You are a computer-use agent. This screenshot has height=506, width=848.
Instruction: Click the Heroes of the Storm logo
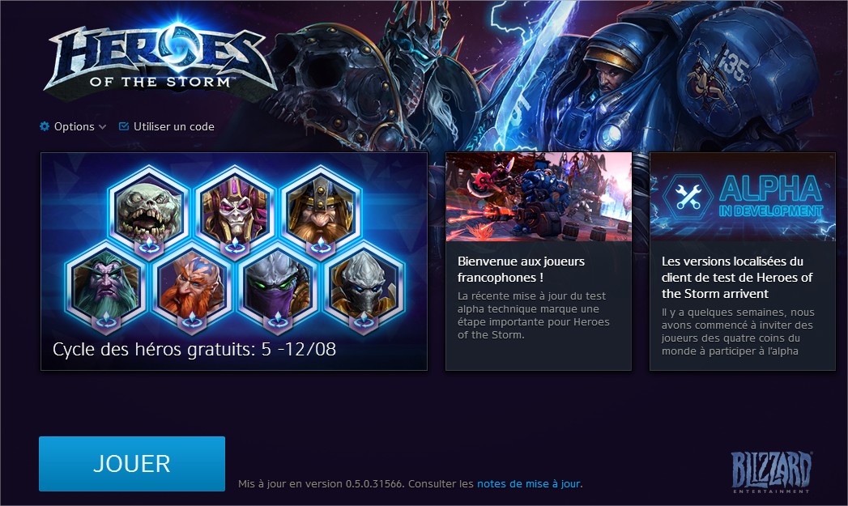tap(160, 59)
